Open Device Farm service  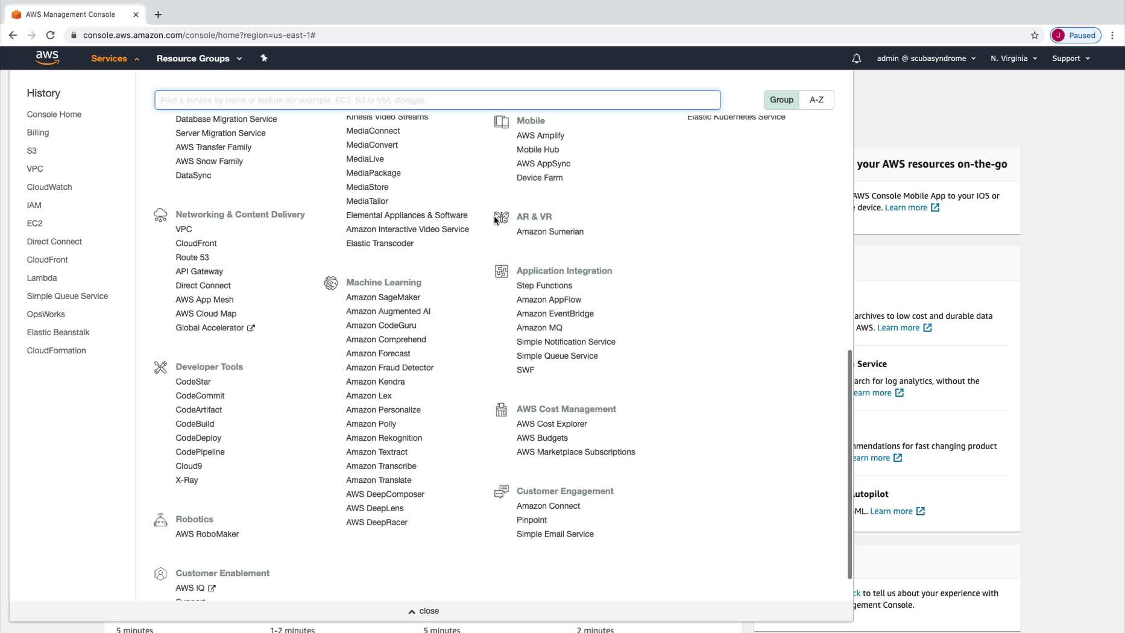(540, 178)
